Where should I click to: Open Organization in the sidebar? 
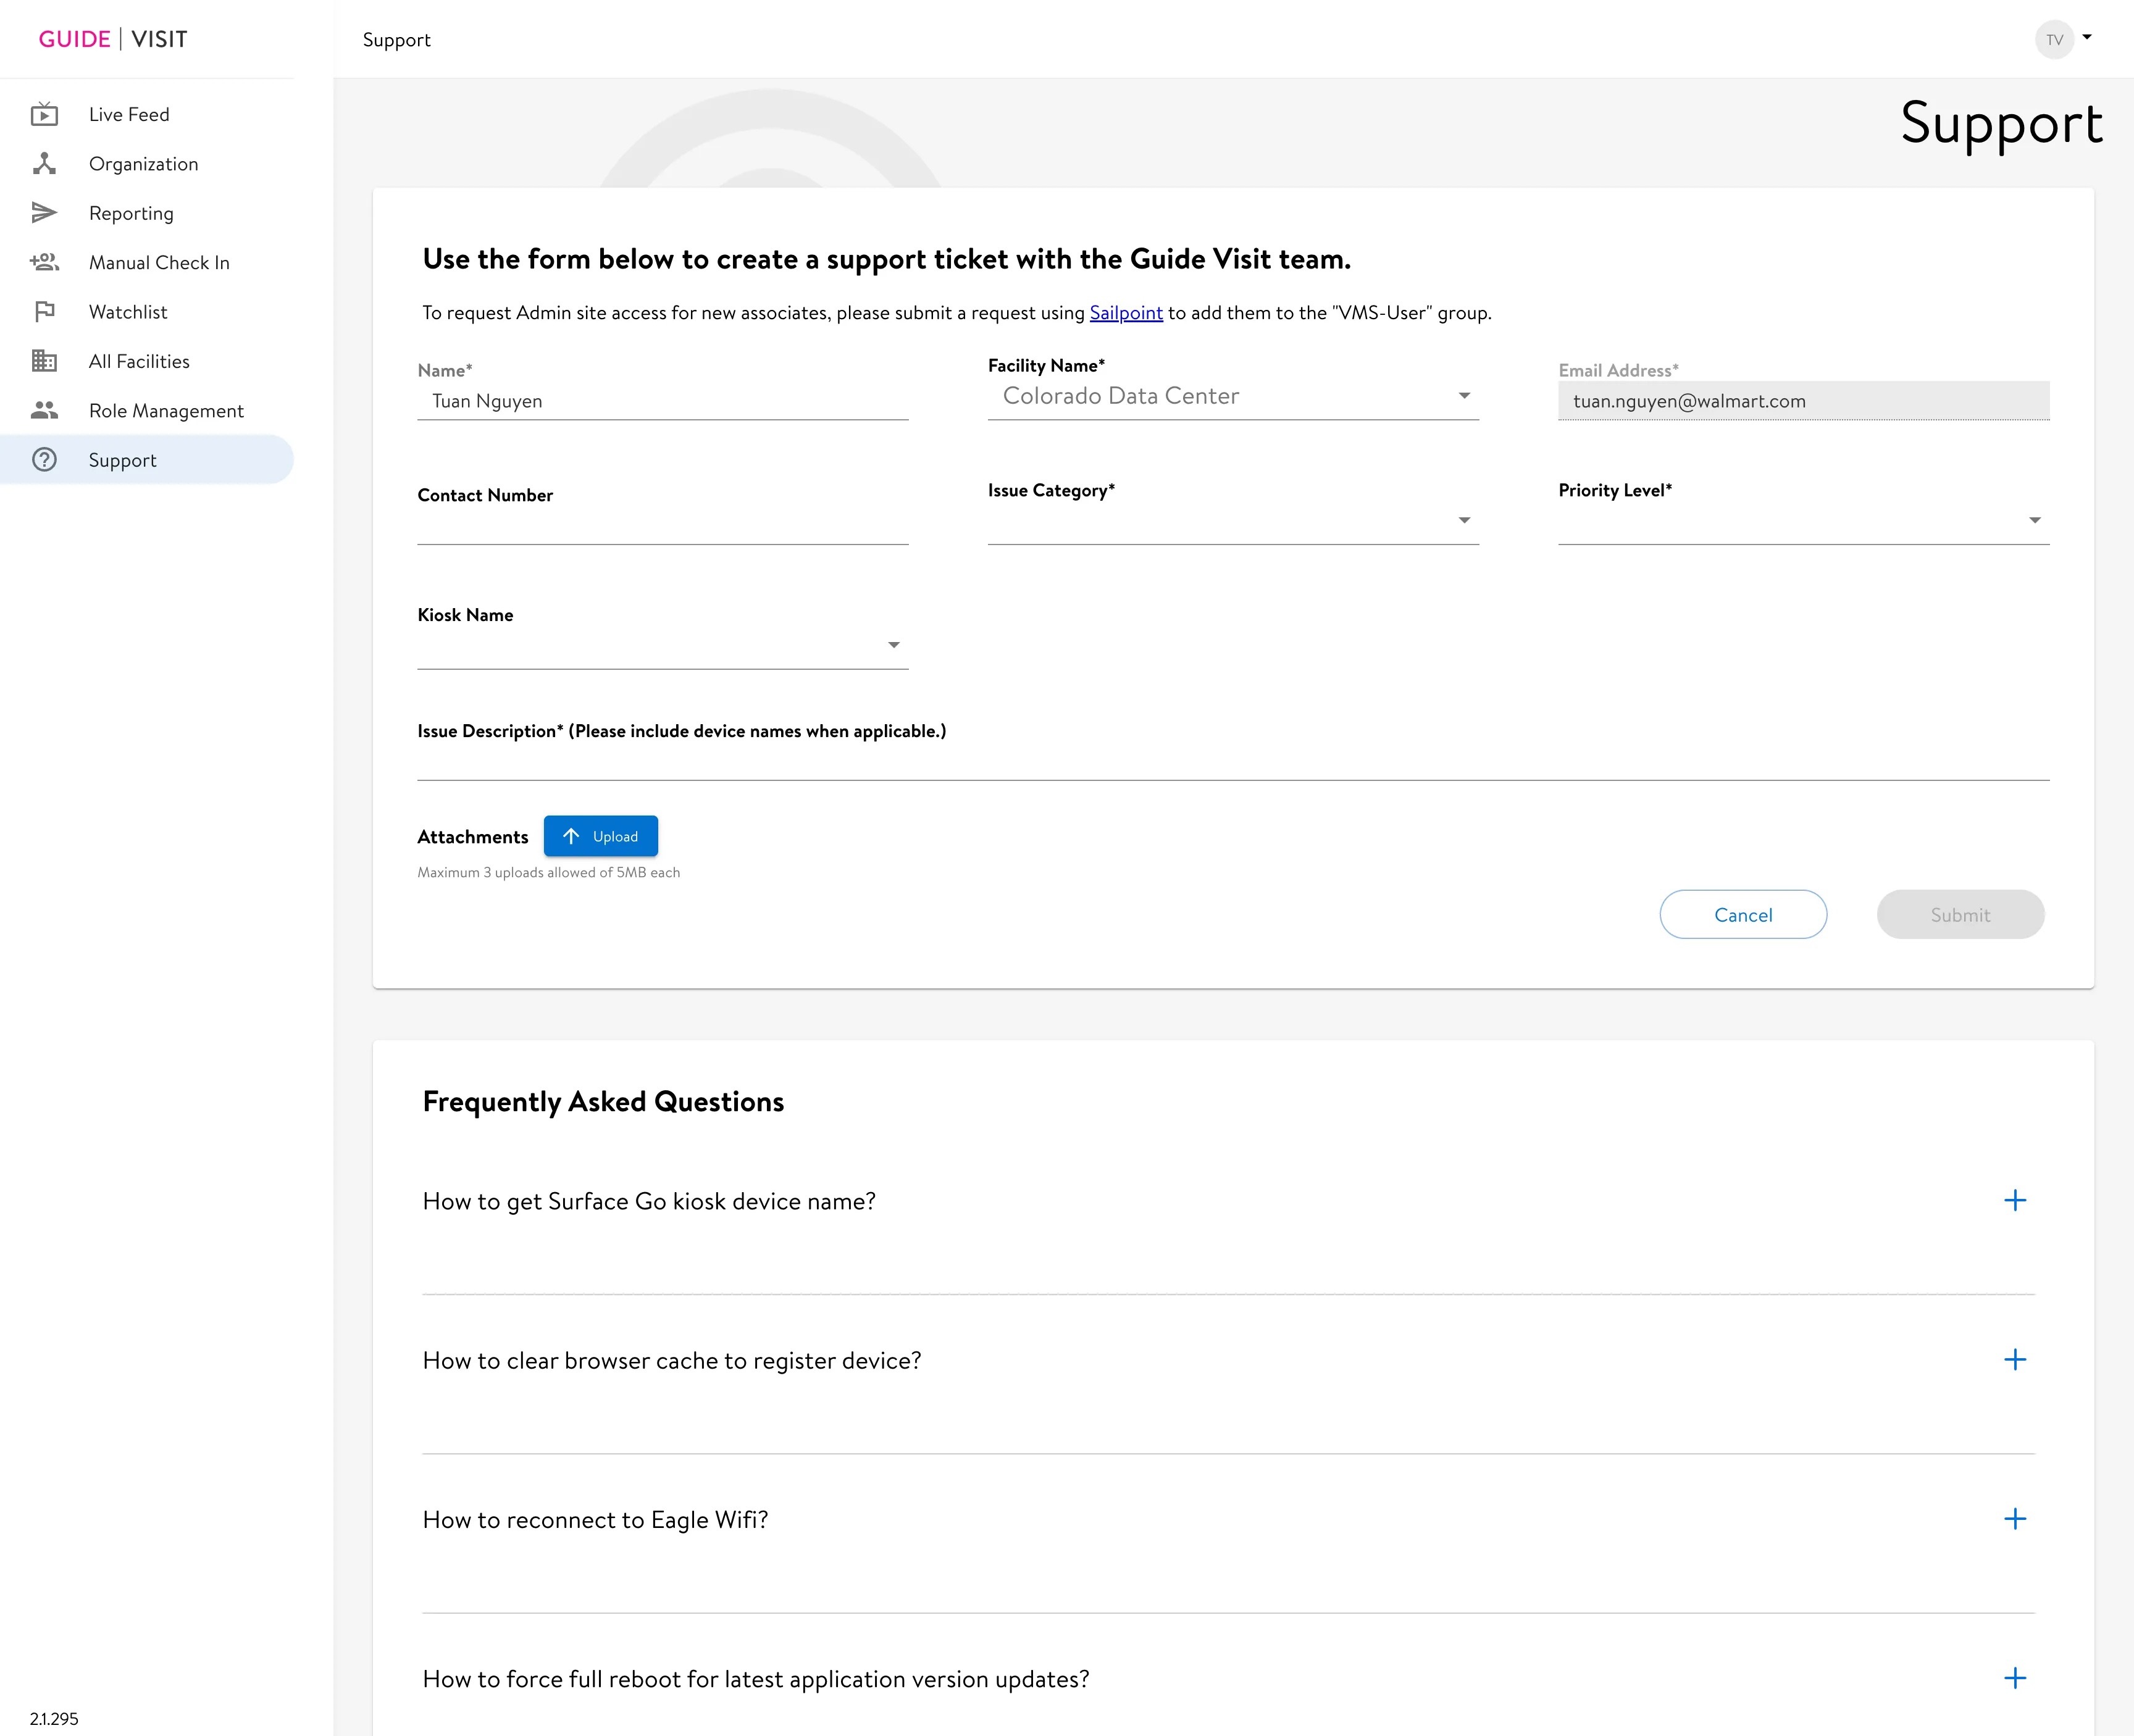(x=147, y=164)
